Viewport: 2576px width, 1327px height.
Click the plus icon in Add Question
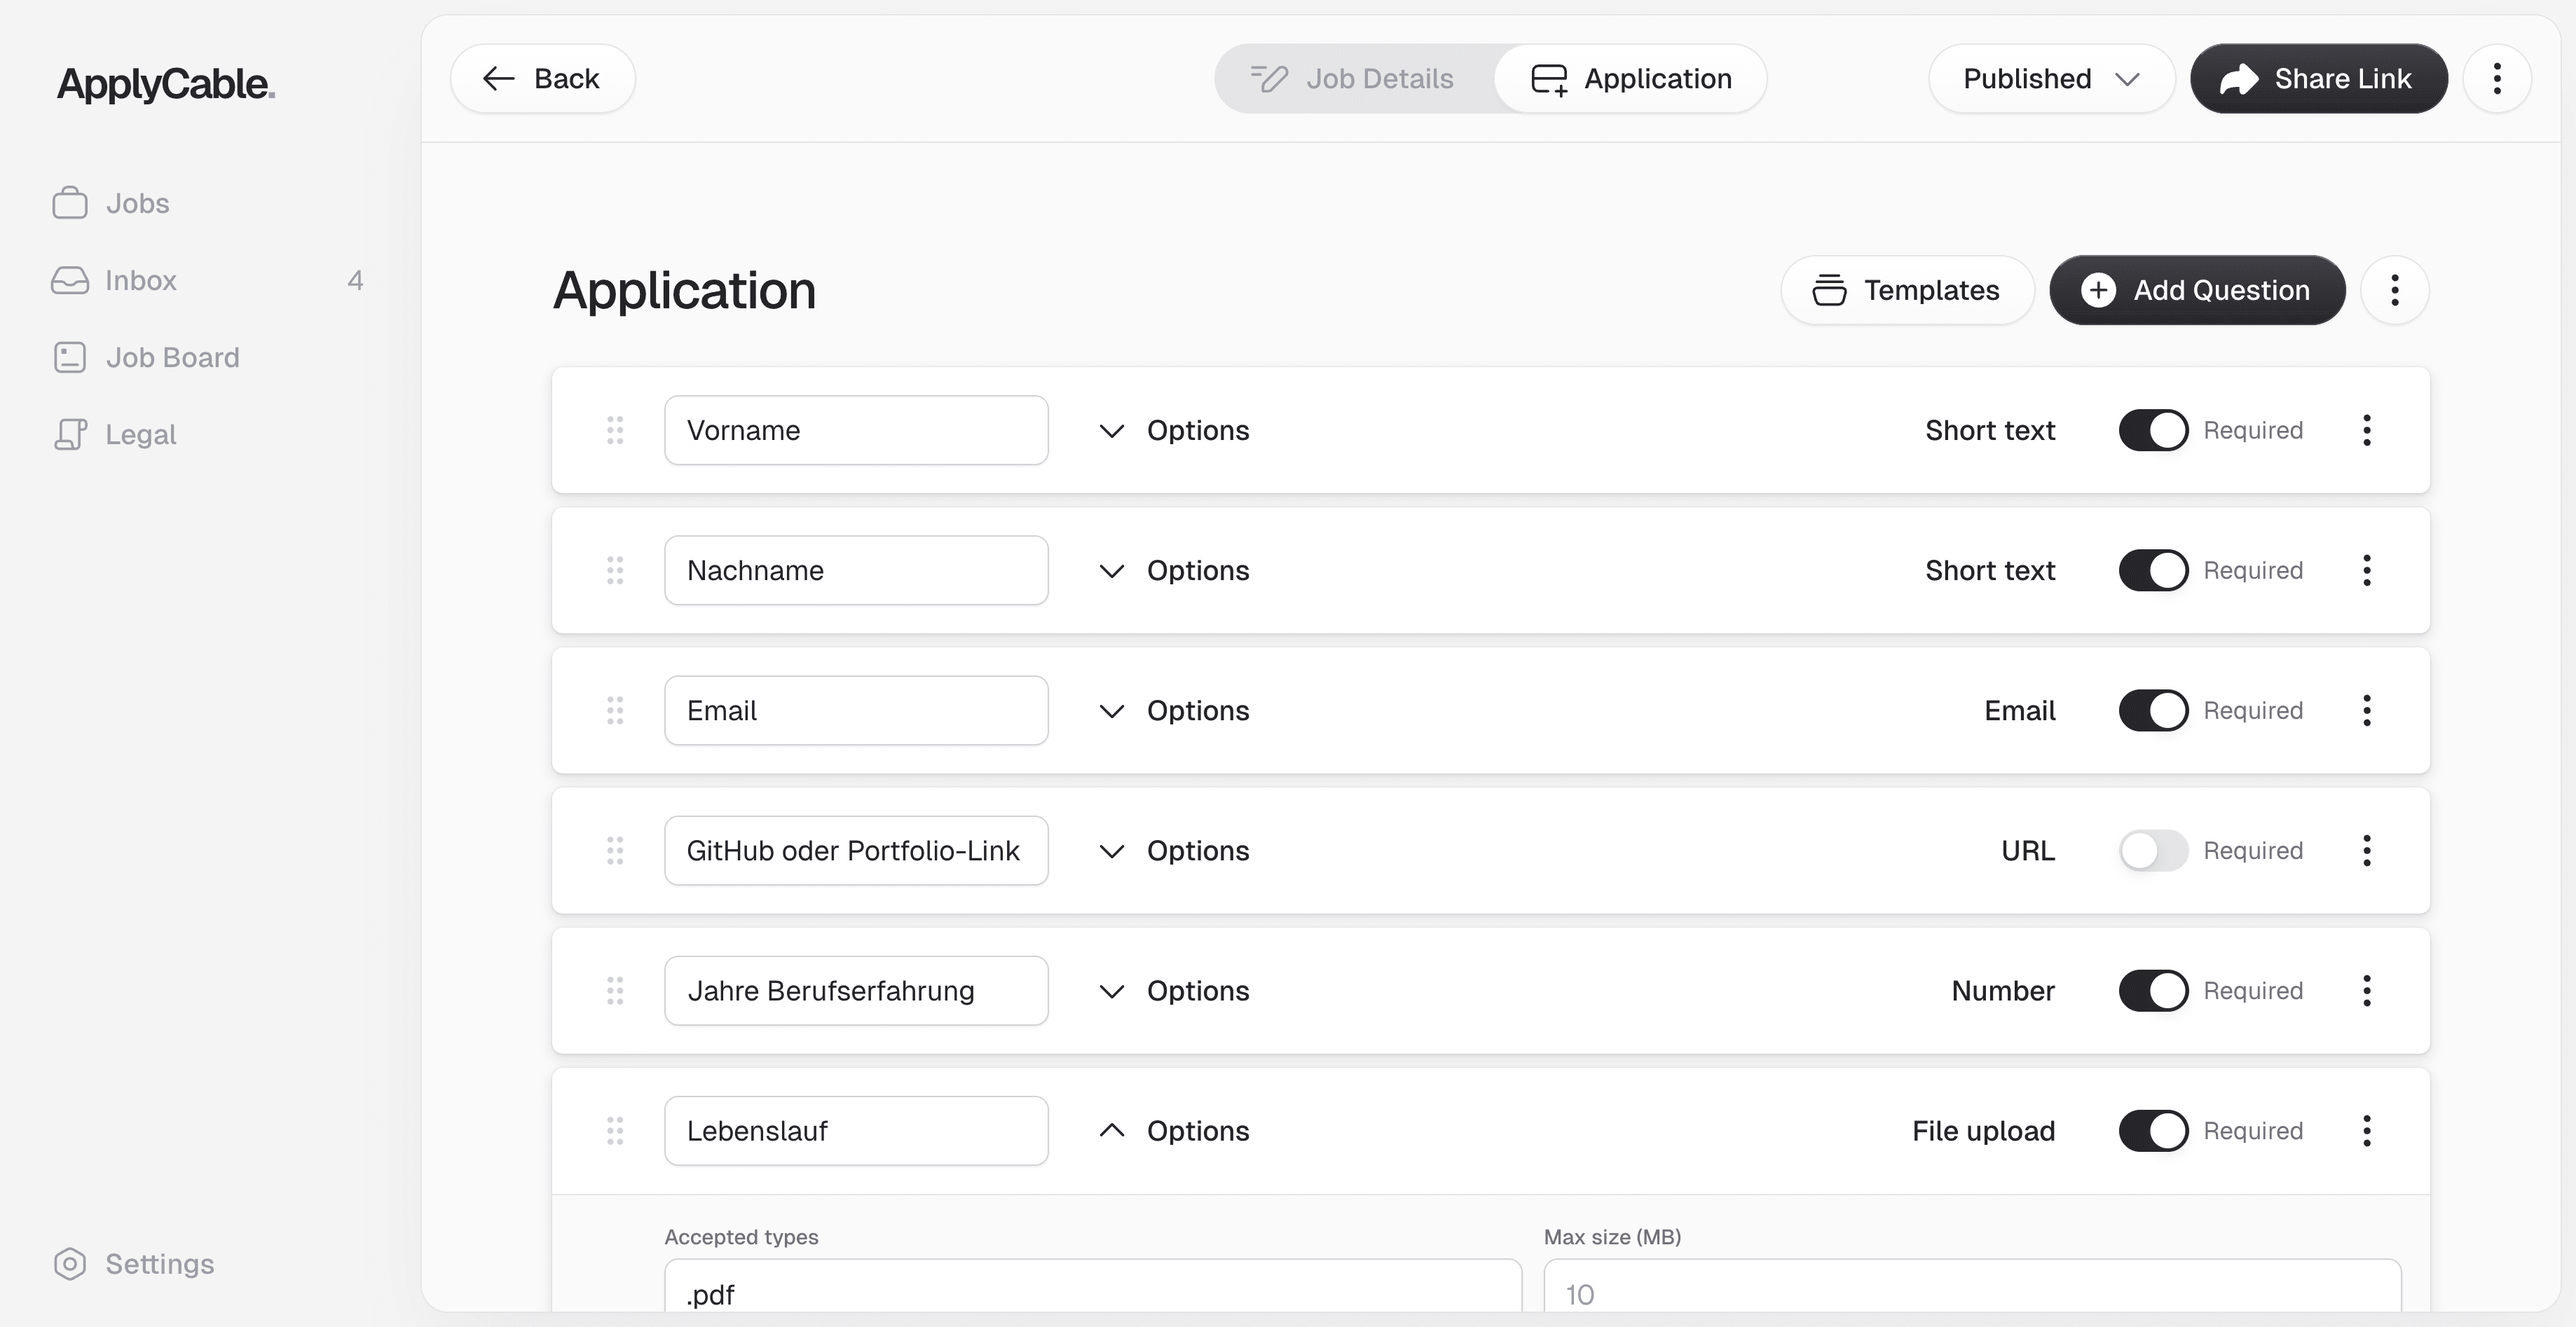2098,290
